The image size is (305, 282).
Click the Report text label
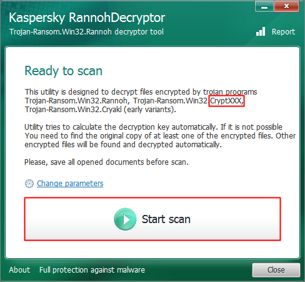(x=283, y=32)
